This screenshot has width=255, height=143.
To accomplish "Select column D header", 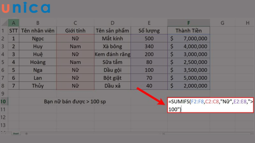I will tap(113, 23).
